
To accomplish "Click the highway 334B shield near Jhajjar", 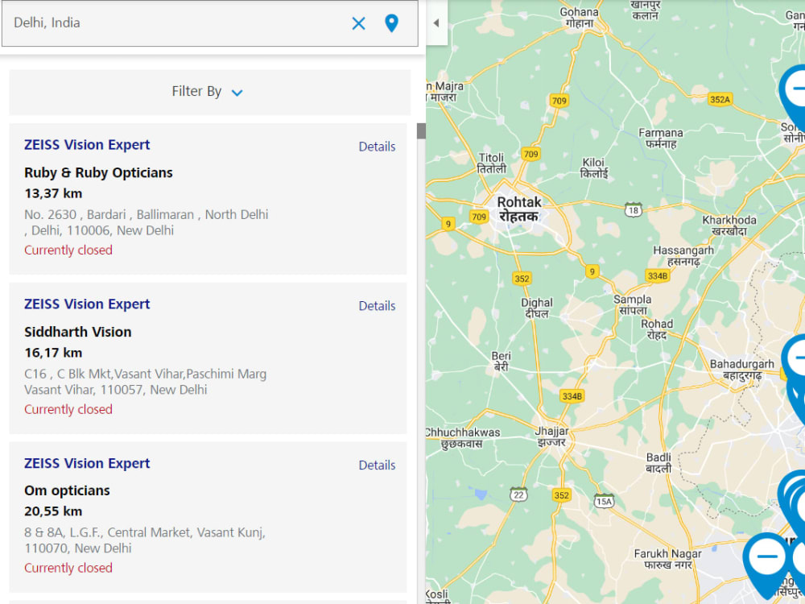I will [x=572, y=396].
